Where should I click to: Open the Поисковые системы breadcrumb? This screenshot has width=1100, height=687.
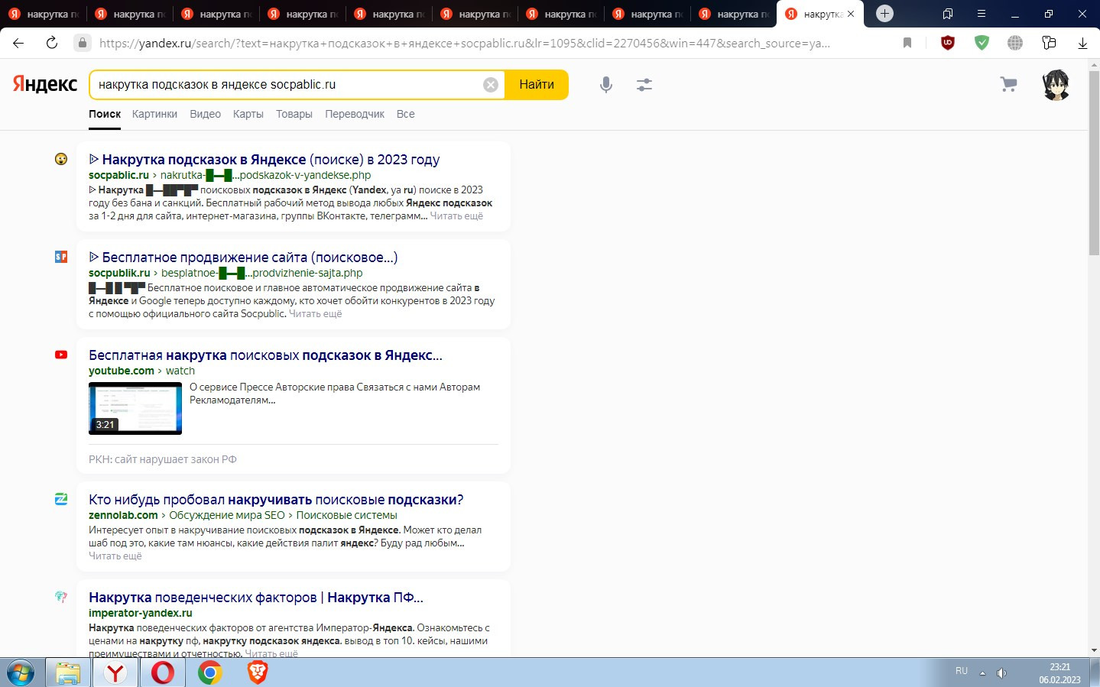tap(346, 515)
